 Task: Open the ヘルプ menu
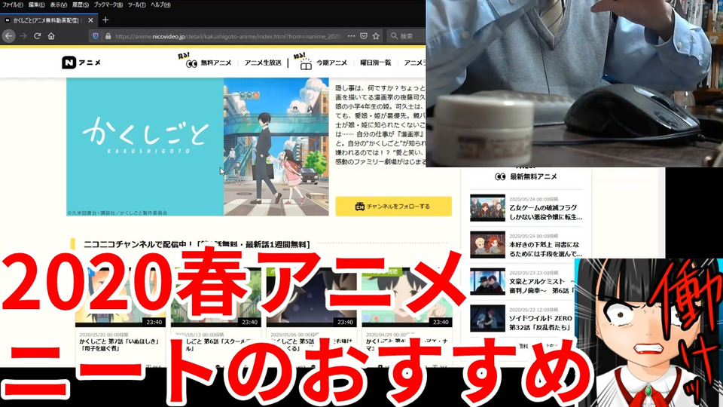point(160,5)
